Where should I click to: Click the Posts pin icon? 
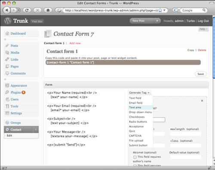(7, 45)
